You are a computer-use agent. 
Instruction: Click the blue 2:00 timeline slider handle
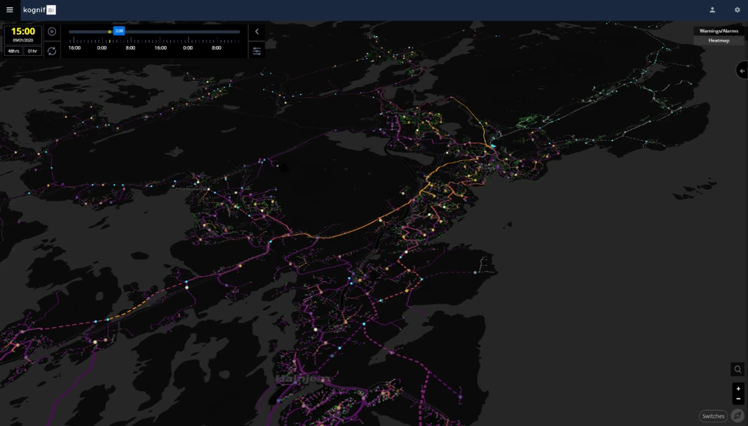pyautogui.click(x=119, y=31)
